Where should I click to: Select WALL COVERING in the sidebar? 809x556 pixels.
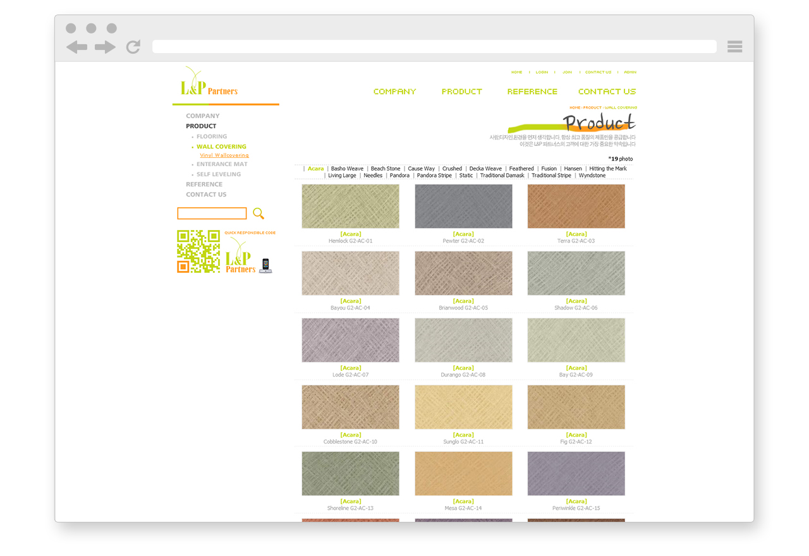pyautogui.click(x=221, y=147)
